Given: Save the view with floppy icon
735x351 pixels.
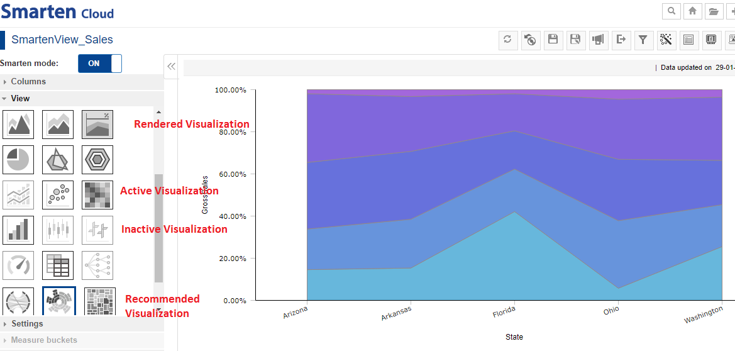Looking at the screenshot, I should pyautogui.click(x=553, y=40).
